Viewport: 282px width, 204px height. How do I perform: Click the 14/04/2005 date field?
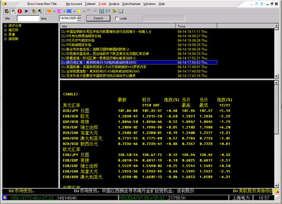[x=68, y=18]
